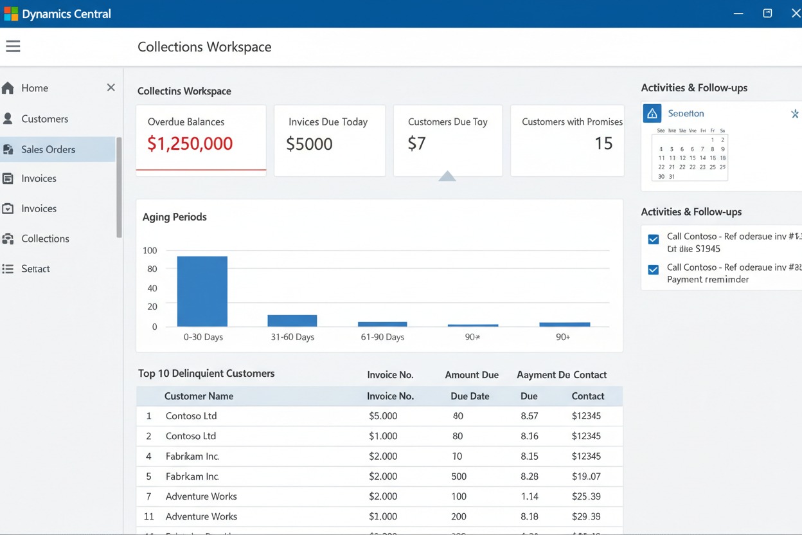Click the calendar alert icon beside Sepetion
802x535 pixels.
tap(652, 113)
